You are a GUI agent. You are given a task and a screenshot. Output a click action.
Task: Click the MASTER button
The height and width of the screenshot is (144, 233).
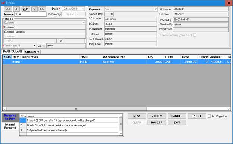[157, 123]
